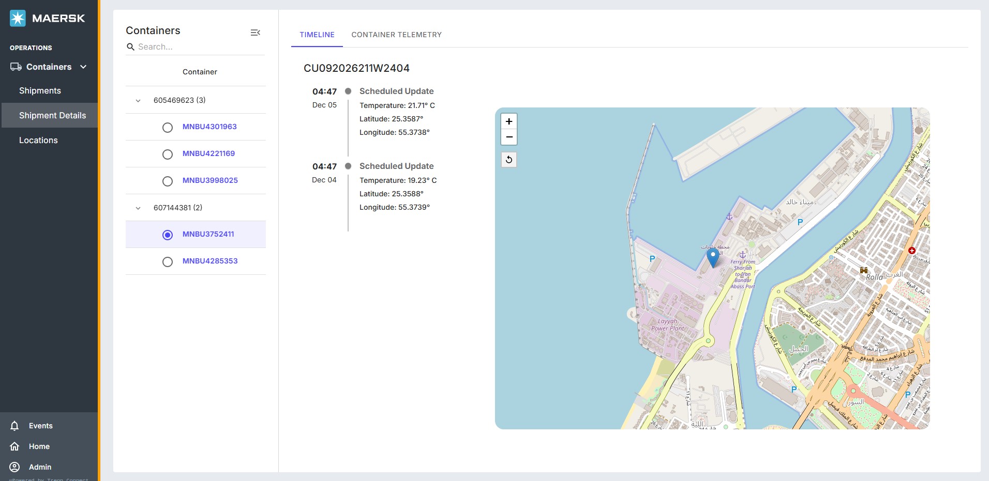Open the Shipments page
The image size is (989, 481).
[x=40, y=90]
